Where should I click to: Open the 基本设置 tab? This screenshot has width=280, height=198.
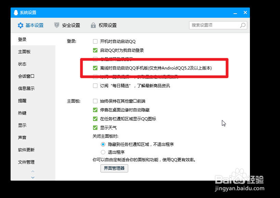(x=31, y=25)
